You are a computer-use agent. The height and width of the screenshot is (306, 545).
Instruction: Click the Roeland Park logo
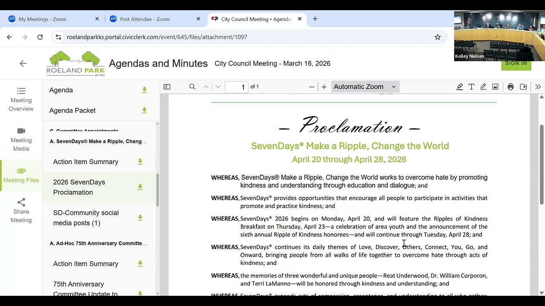[75, 63]
